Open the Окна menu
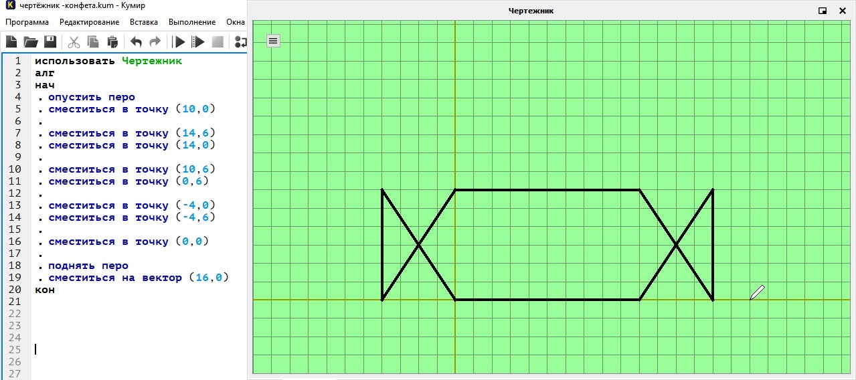 236,22
